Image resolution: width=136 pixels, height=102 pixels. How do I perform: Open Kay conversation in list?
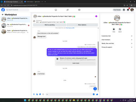[x=15, y=25]
